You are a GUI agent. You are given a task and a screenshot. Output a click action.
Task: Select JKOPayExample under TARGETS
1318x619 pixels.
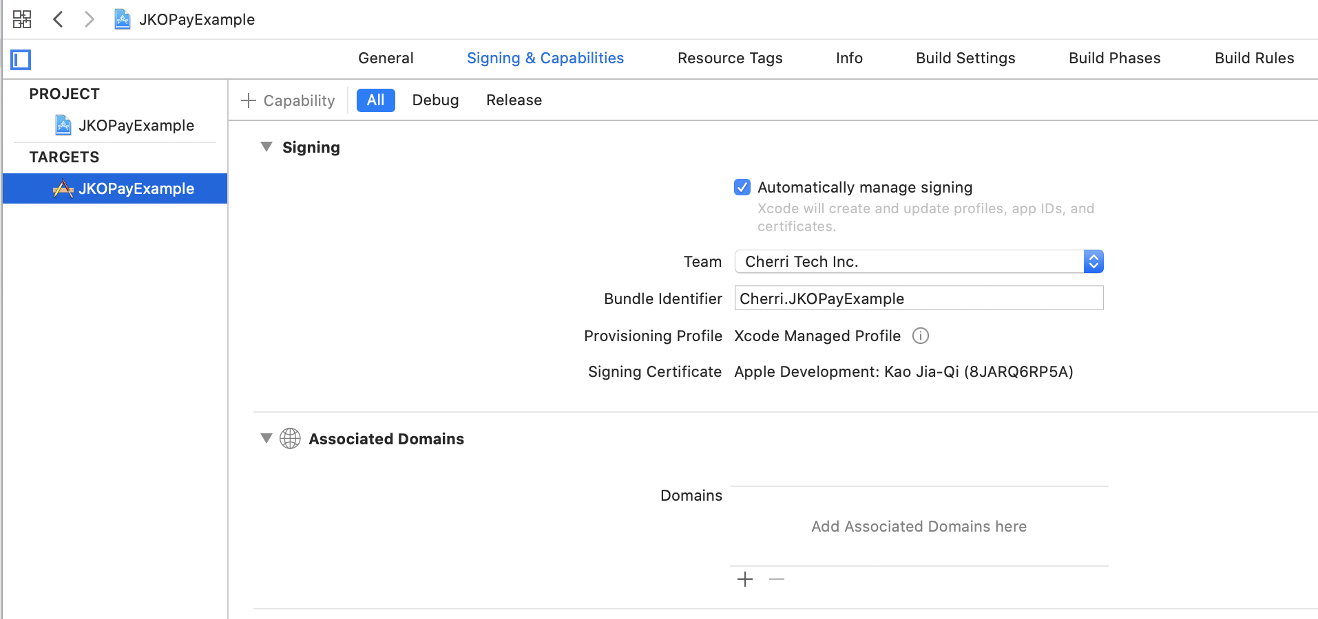[x=115, y=188]
